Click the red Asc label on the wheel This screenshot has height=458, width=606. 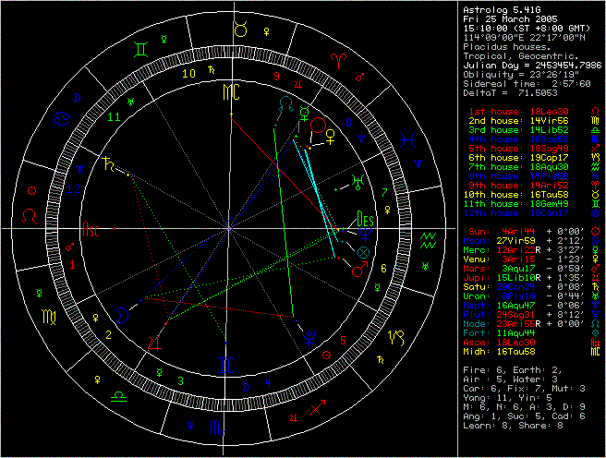coord(91,228)
